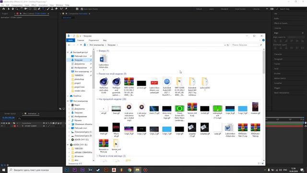The image size is (307, 173).
Task: Collapse the Ранее на этой неделе group
Action: point(97,74)
